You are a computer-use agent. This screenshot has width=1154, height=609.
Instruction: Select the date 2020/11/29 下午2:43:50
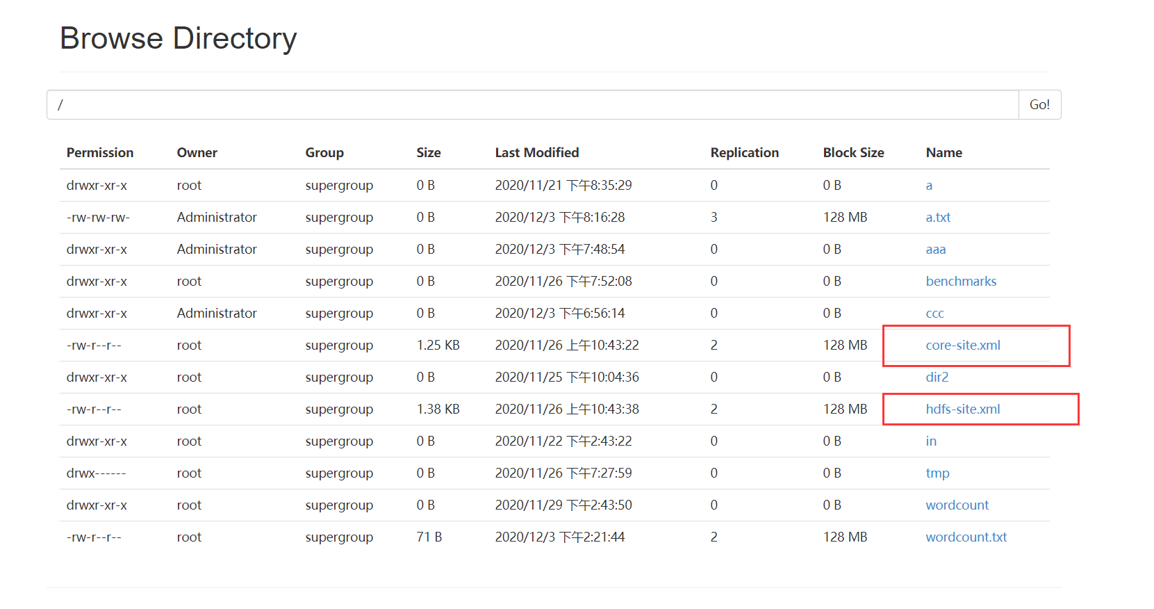(x=563, y=505)
